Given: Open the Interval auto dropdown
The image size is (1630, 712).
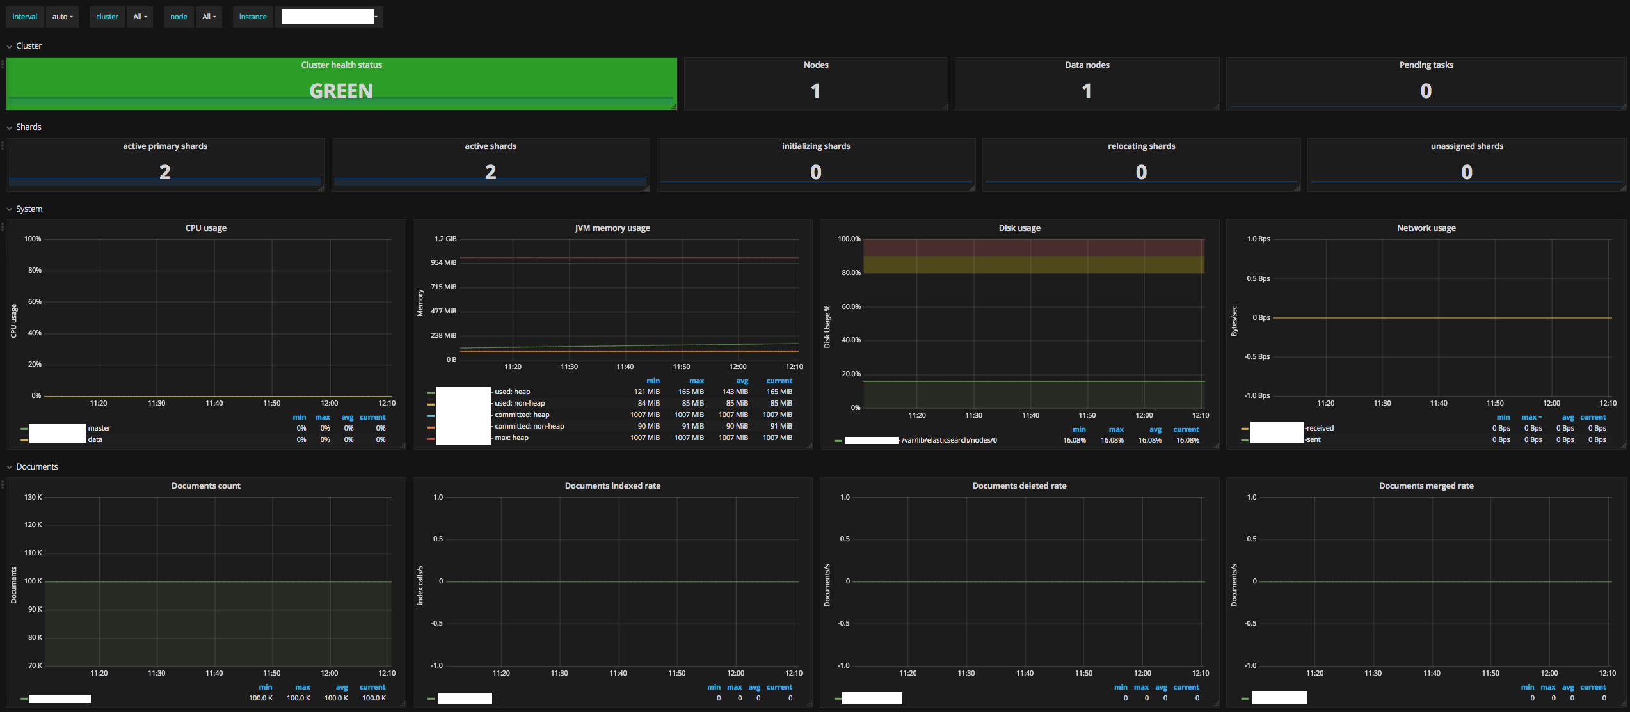Looking at the screenshot, I should click(62, 17).
